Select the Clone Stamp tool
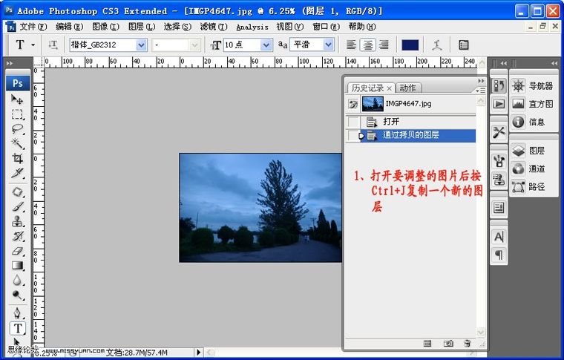Viewport: 564px width, 360px height. [x=17, y=221]
